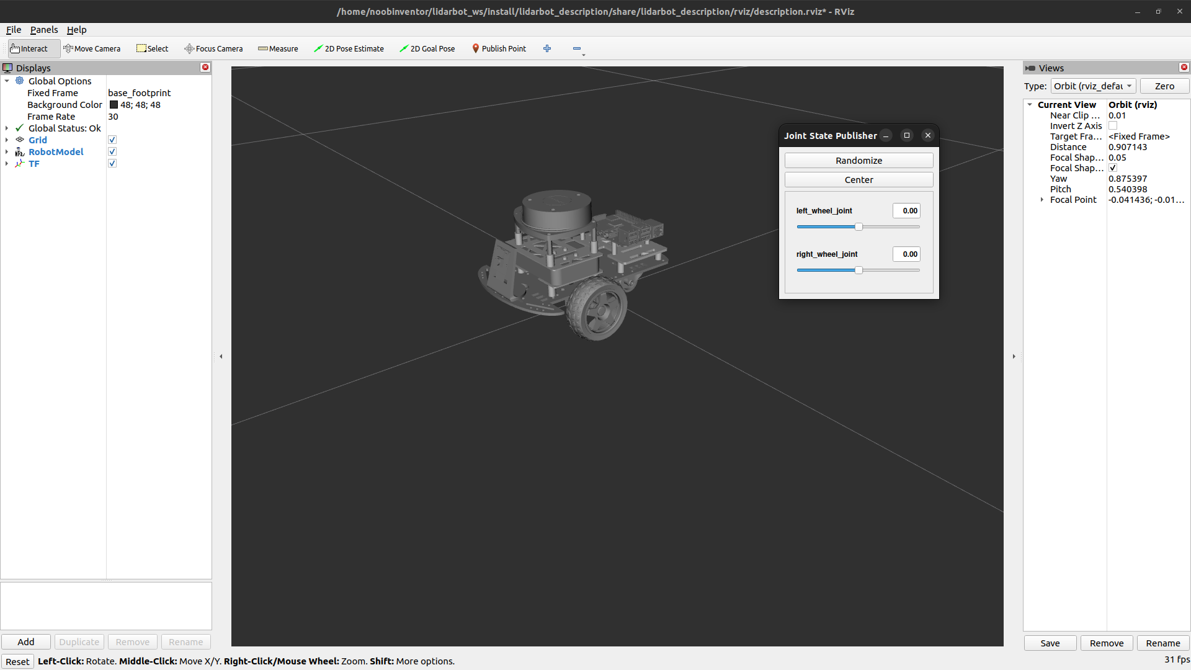Open the view Type dropdown
Image resolution: width=1191 pixels, height=670 pixels.
point(1093,86)
